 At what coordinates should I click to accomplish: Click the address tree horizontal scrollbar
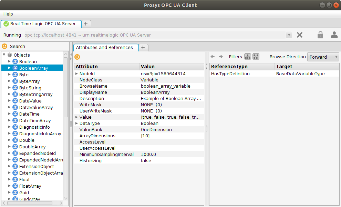coord(30,203)
